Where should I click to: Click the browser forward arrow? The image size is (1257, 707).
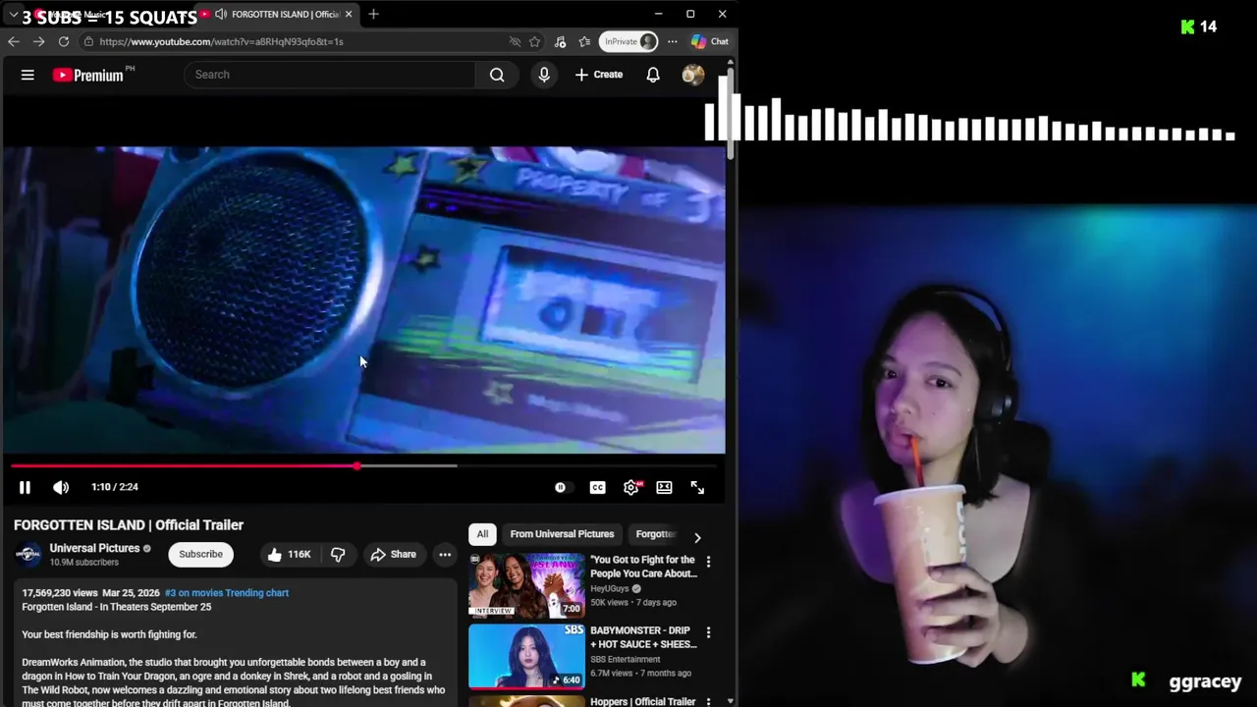38,41
